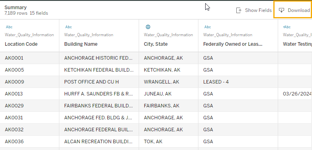Click the Show Fields icon
The width and height of the screenshot is (312, 150).
239,10
